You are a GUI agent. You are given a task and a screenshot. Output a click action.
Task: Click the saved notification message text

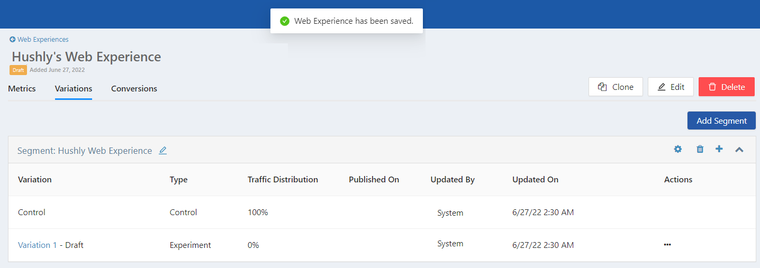tap(354, 21)
